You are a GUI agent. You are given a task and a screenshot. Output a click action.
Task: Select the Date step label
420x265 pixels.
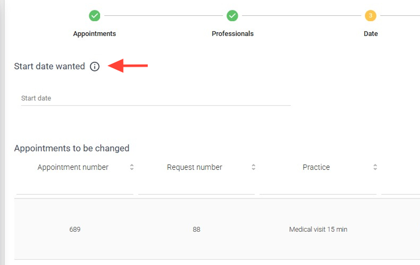pos(370,34)
